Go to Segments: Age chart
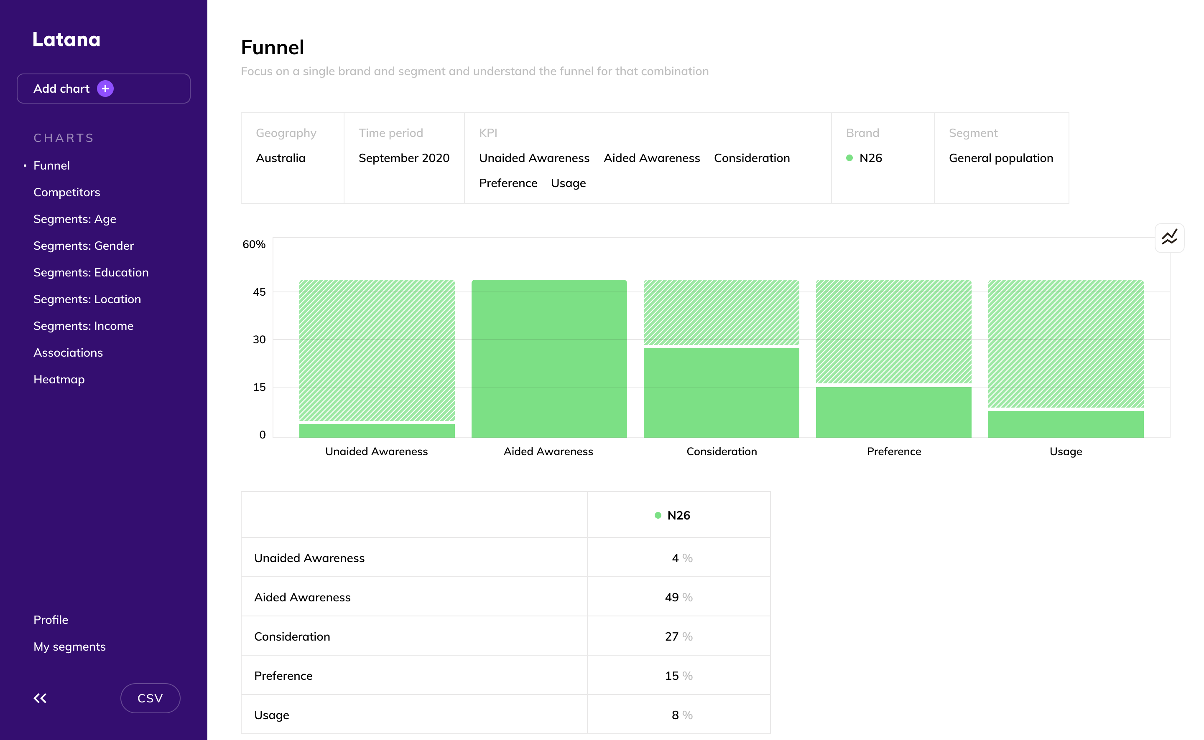 click(74, 219)
